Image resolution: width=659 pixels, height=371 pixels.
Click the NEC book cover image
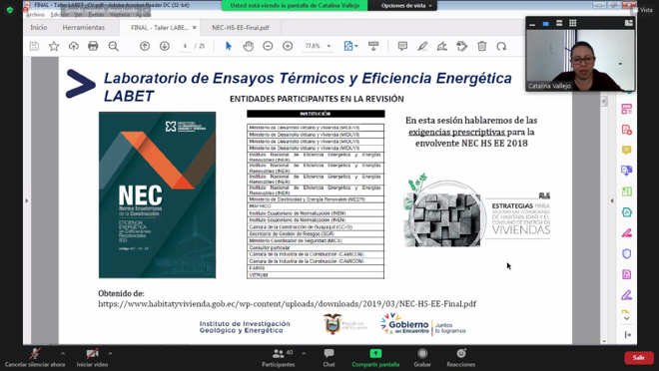[x=157, y=194]
